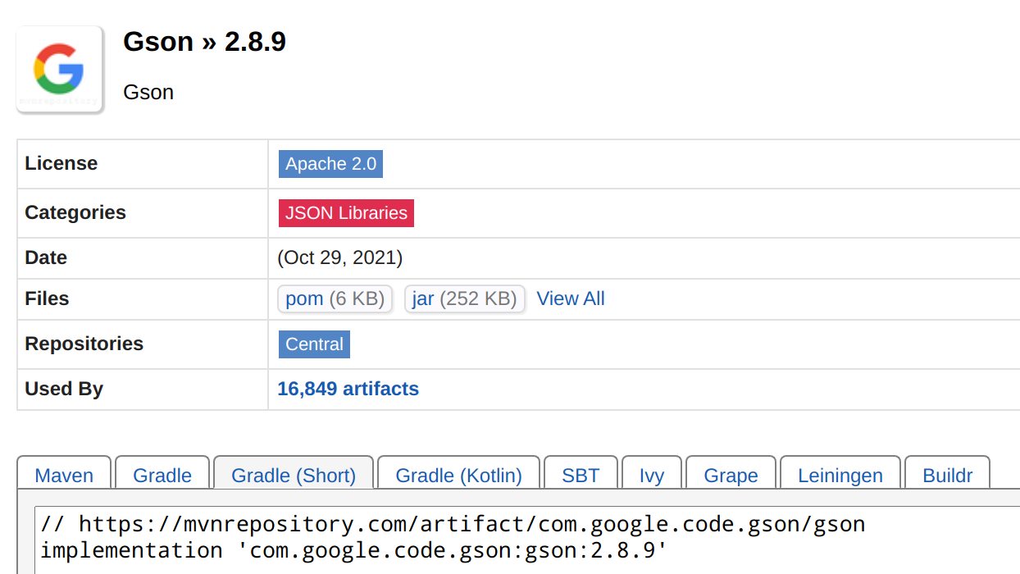The image size is (1020, 574).
Task: Download the pom file (6 KB)
Action: pos(335,298)
